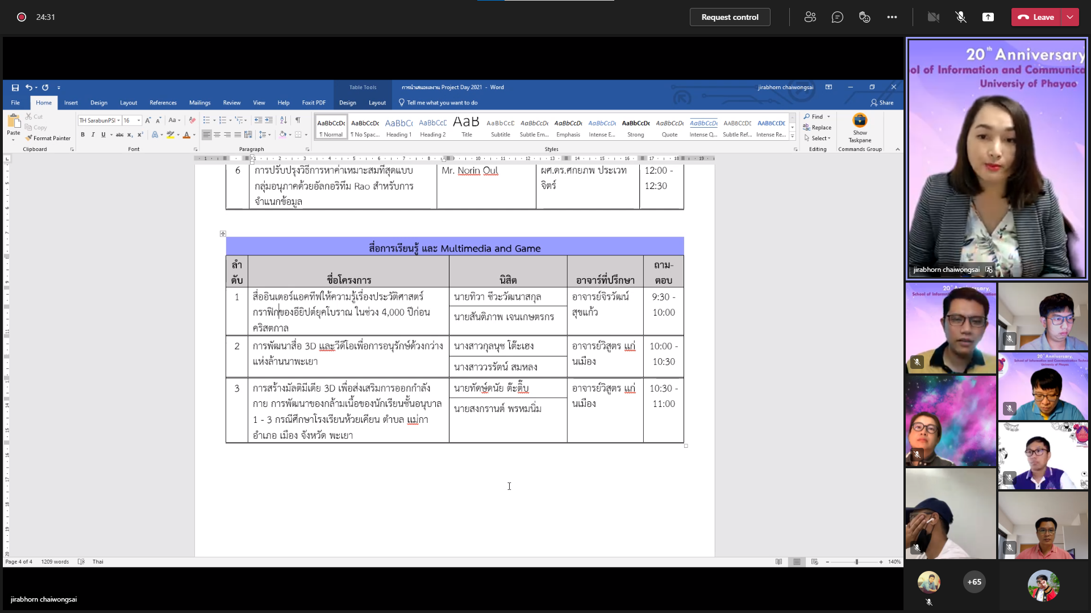Open the meeting chat icon
Image resolution: width=1091 pixels, height=613 pixels.
tap(838, 17)
